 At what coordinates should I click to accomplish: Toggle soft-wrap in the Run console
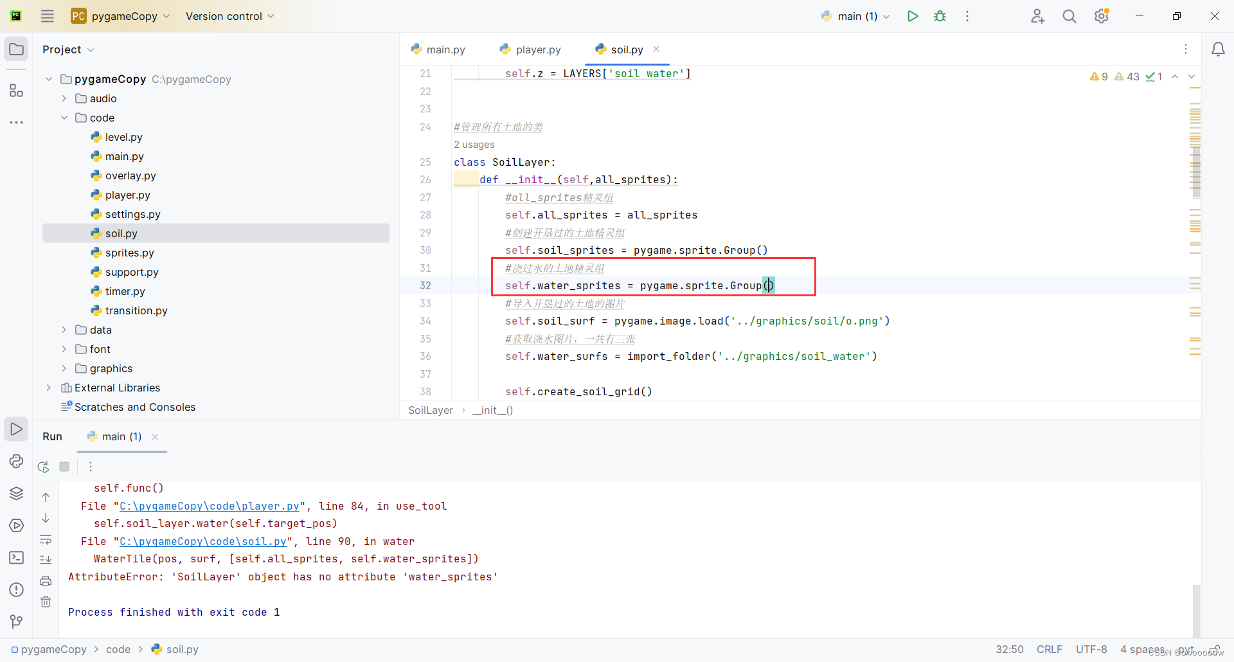(x=46, y=540)
